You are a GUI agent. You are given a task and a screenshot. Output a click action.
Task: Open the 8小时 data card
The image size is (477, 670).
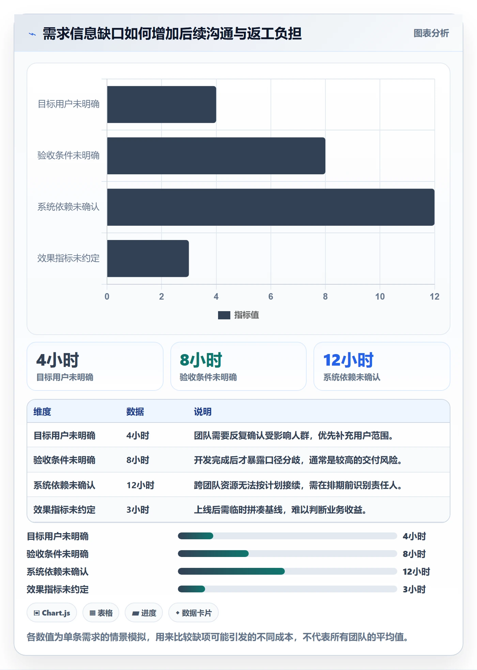coord(238,366)
